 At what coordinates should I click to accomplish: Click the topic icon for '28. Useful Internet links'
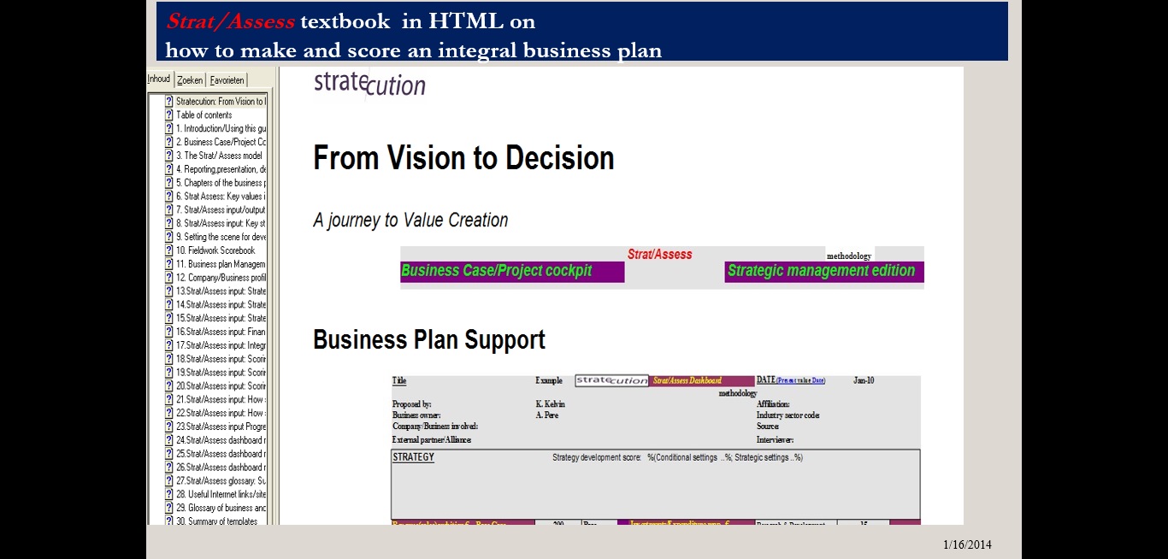pyautogui.click(x=169, y=494)
